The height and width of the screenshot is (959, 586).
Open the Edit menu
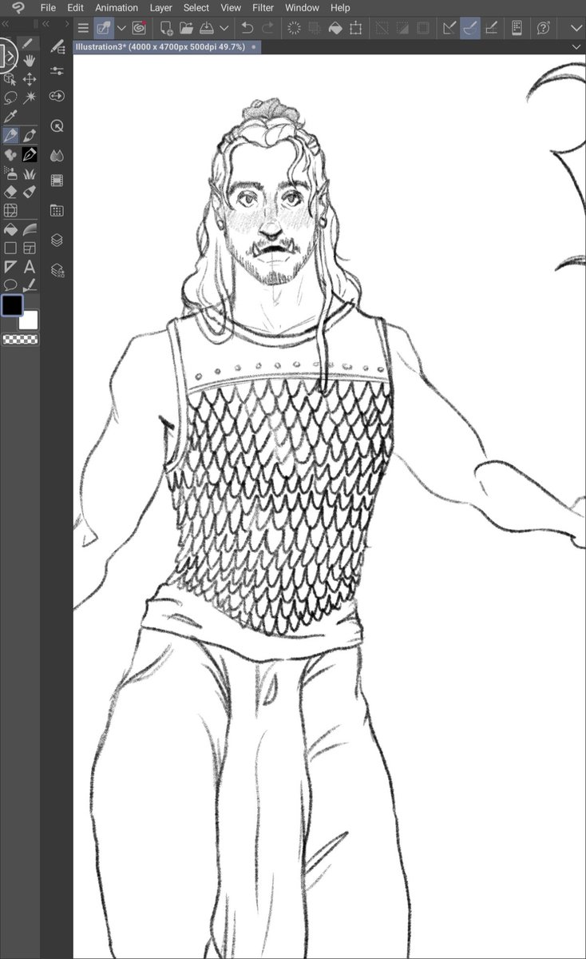pyautogui.click(x=75, y=8)
